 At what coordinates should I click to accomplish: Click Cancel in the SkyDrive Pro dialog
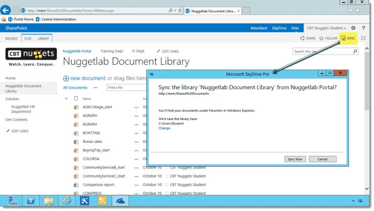(x=323, y=159)
